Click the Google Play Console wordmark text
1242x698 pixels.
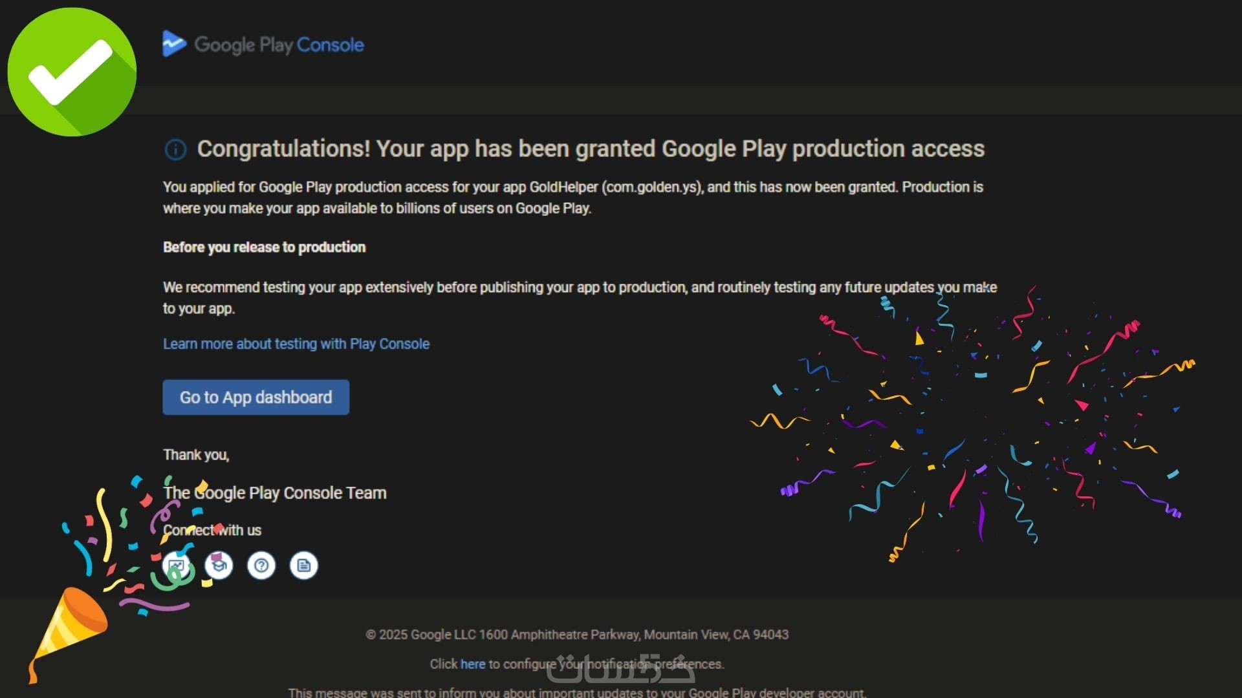pyautogui.click(x=279, y=45)
